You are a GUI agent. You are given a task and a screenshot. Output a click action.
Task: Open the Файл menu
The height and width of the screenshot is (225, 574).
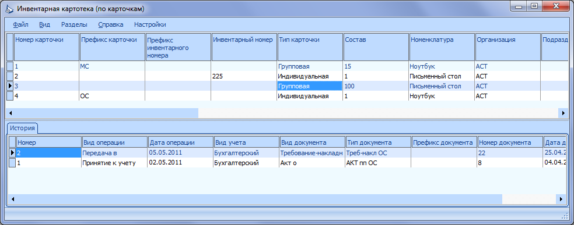[x=20, y=25]
